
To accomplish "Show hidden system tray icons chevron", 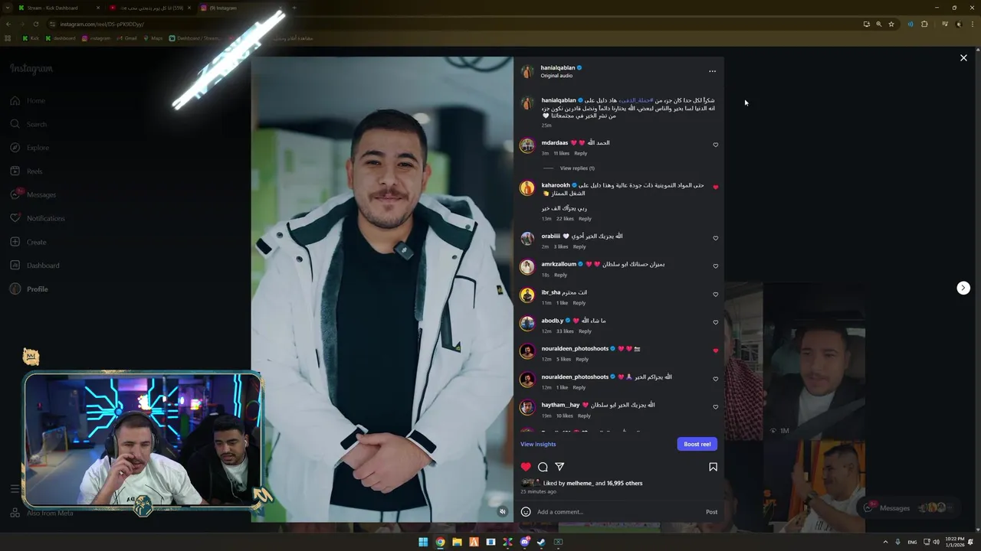I will tap(885, 542).
